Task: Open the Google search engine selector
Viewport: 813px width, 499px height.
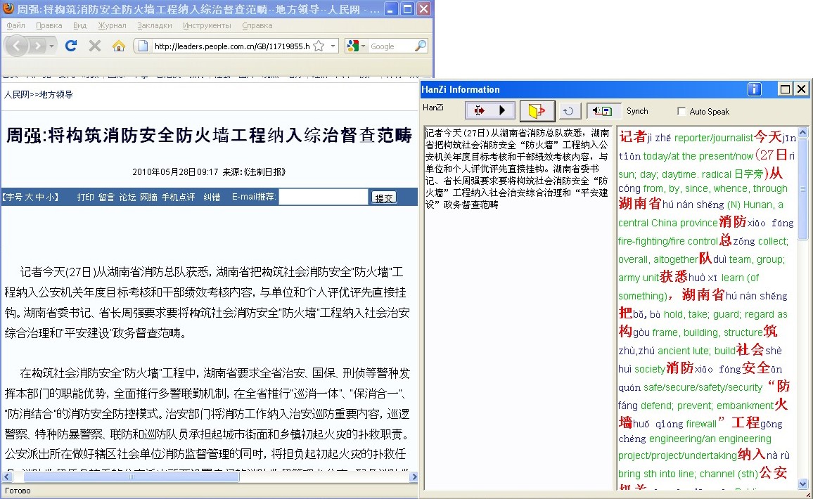Action: click(x=356, y=46)
